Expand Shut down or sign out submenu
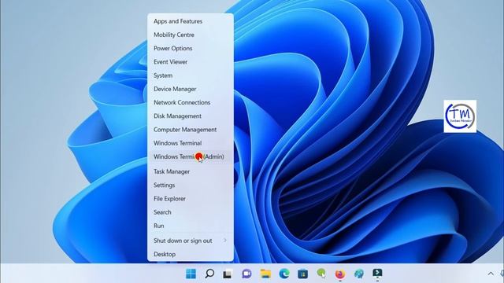Screen dimensions: 504x283 click(191, 241)
